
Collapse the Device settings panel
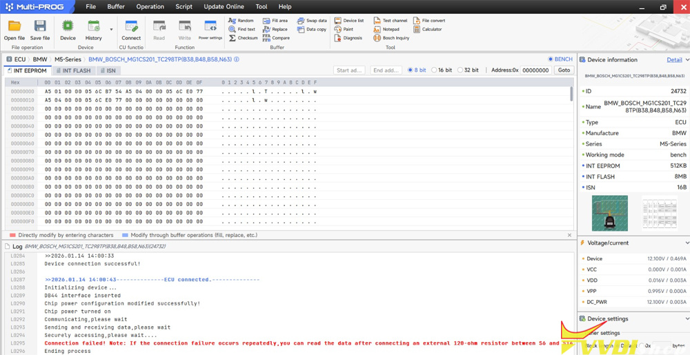point(687,318)
